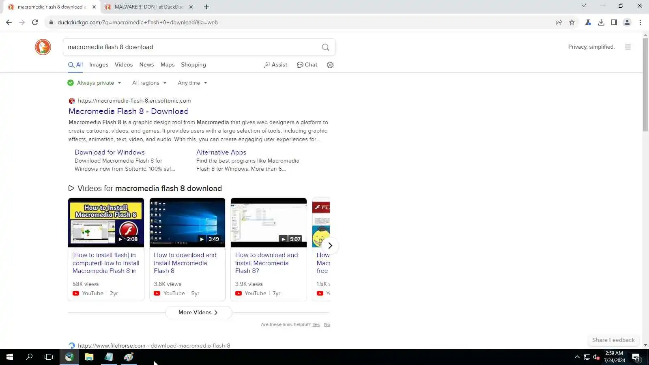Reload the page

coord(35,22)
